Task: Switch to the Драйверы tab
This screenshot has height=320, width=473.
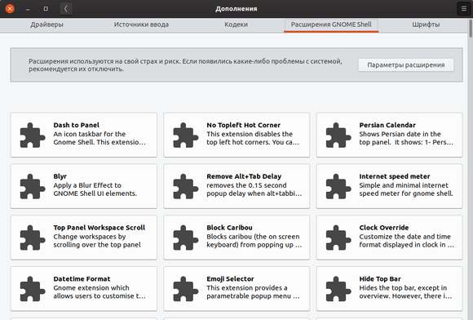Action: pos(46,24)
